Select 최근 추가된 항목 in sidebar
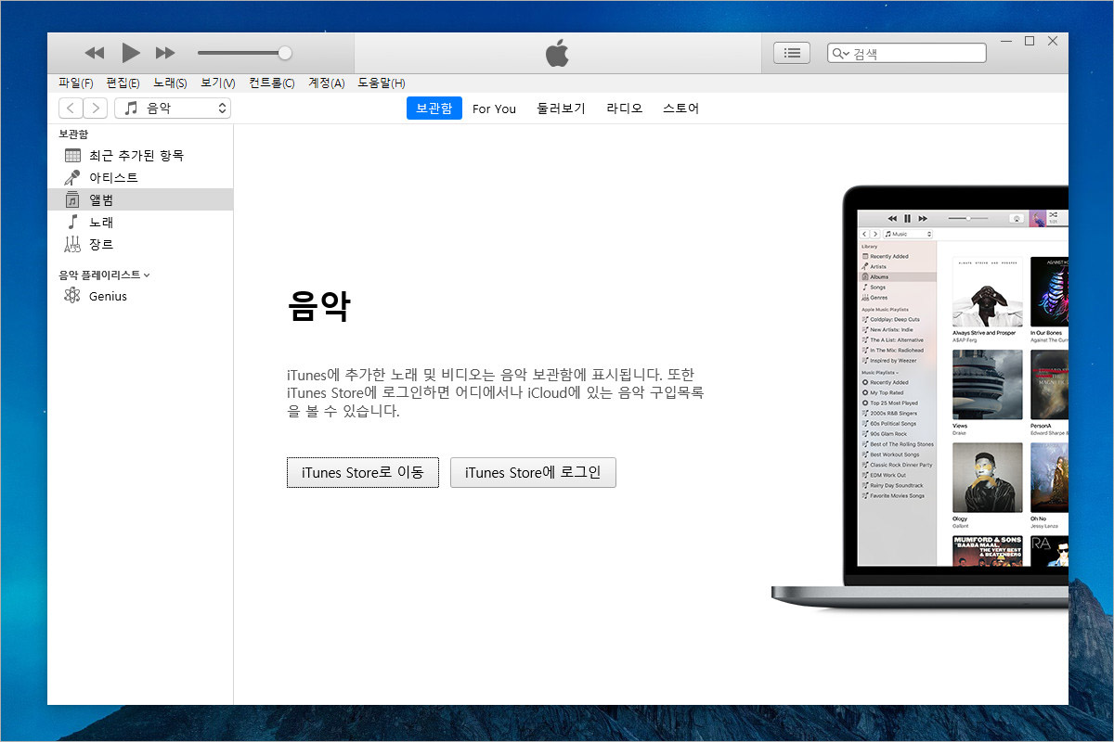 tap(140, 155)
